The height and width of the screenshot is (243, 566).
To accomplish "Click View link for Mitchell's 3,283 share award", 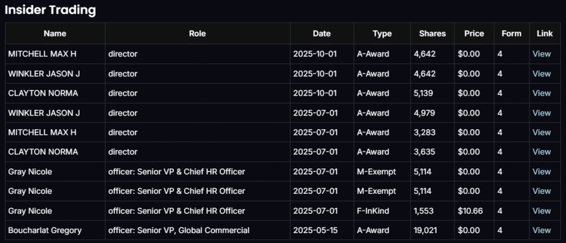I will coord(541,133).
